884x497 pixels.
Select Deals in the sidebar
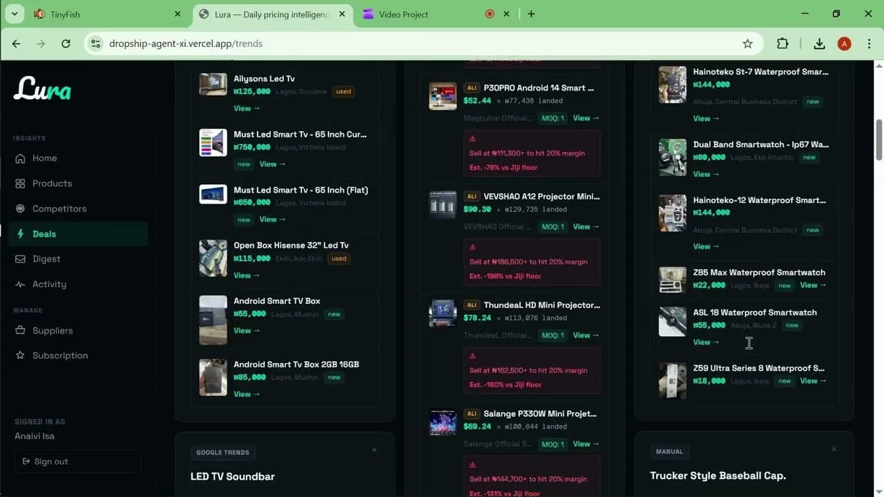click(x=78, y=234)
